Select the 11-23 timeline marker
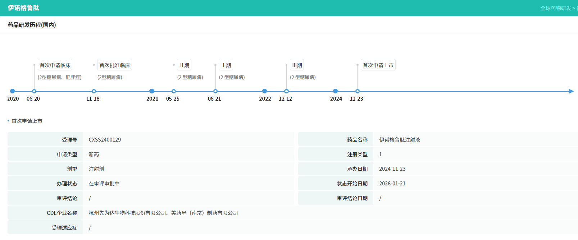Viewport: 578px width, 240px height. point(358,91)
